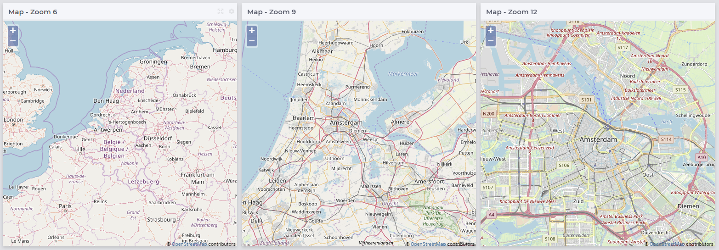Click the 'Duivendrecht' label
Screen dimensions: 719x250
click(656, 233)
